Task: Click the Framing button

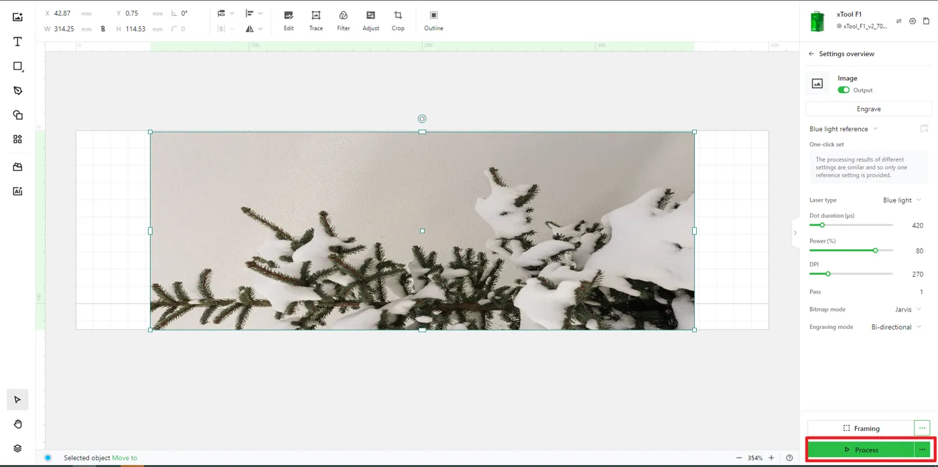Action: 861,428
